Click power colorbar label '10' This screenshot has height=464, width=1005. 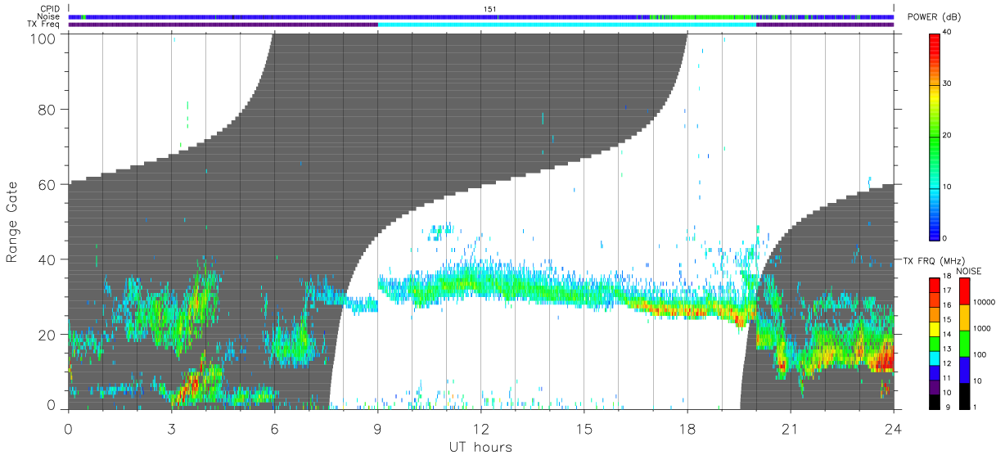click(x=949, y=187)
